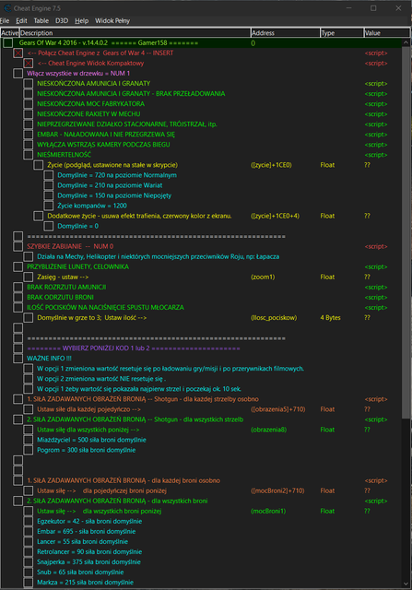Enable SZYBKIE ZABIJANIE NUM 0 checkbox
The width and height of the screenshot is (412, 590).
(x=18, y=246)
